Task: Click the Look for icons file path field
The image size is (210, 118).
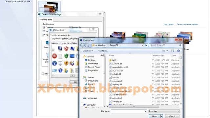Action: [x=65, y=39]
